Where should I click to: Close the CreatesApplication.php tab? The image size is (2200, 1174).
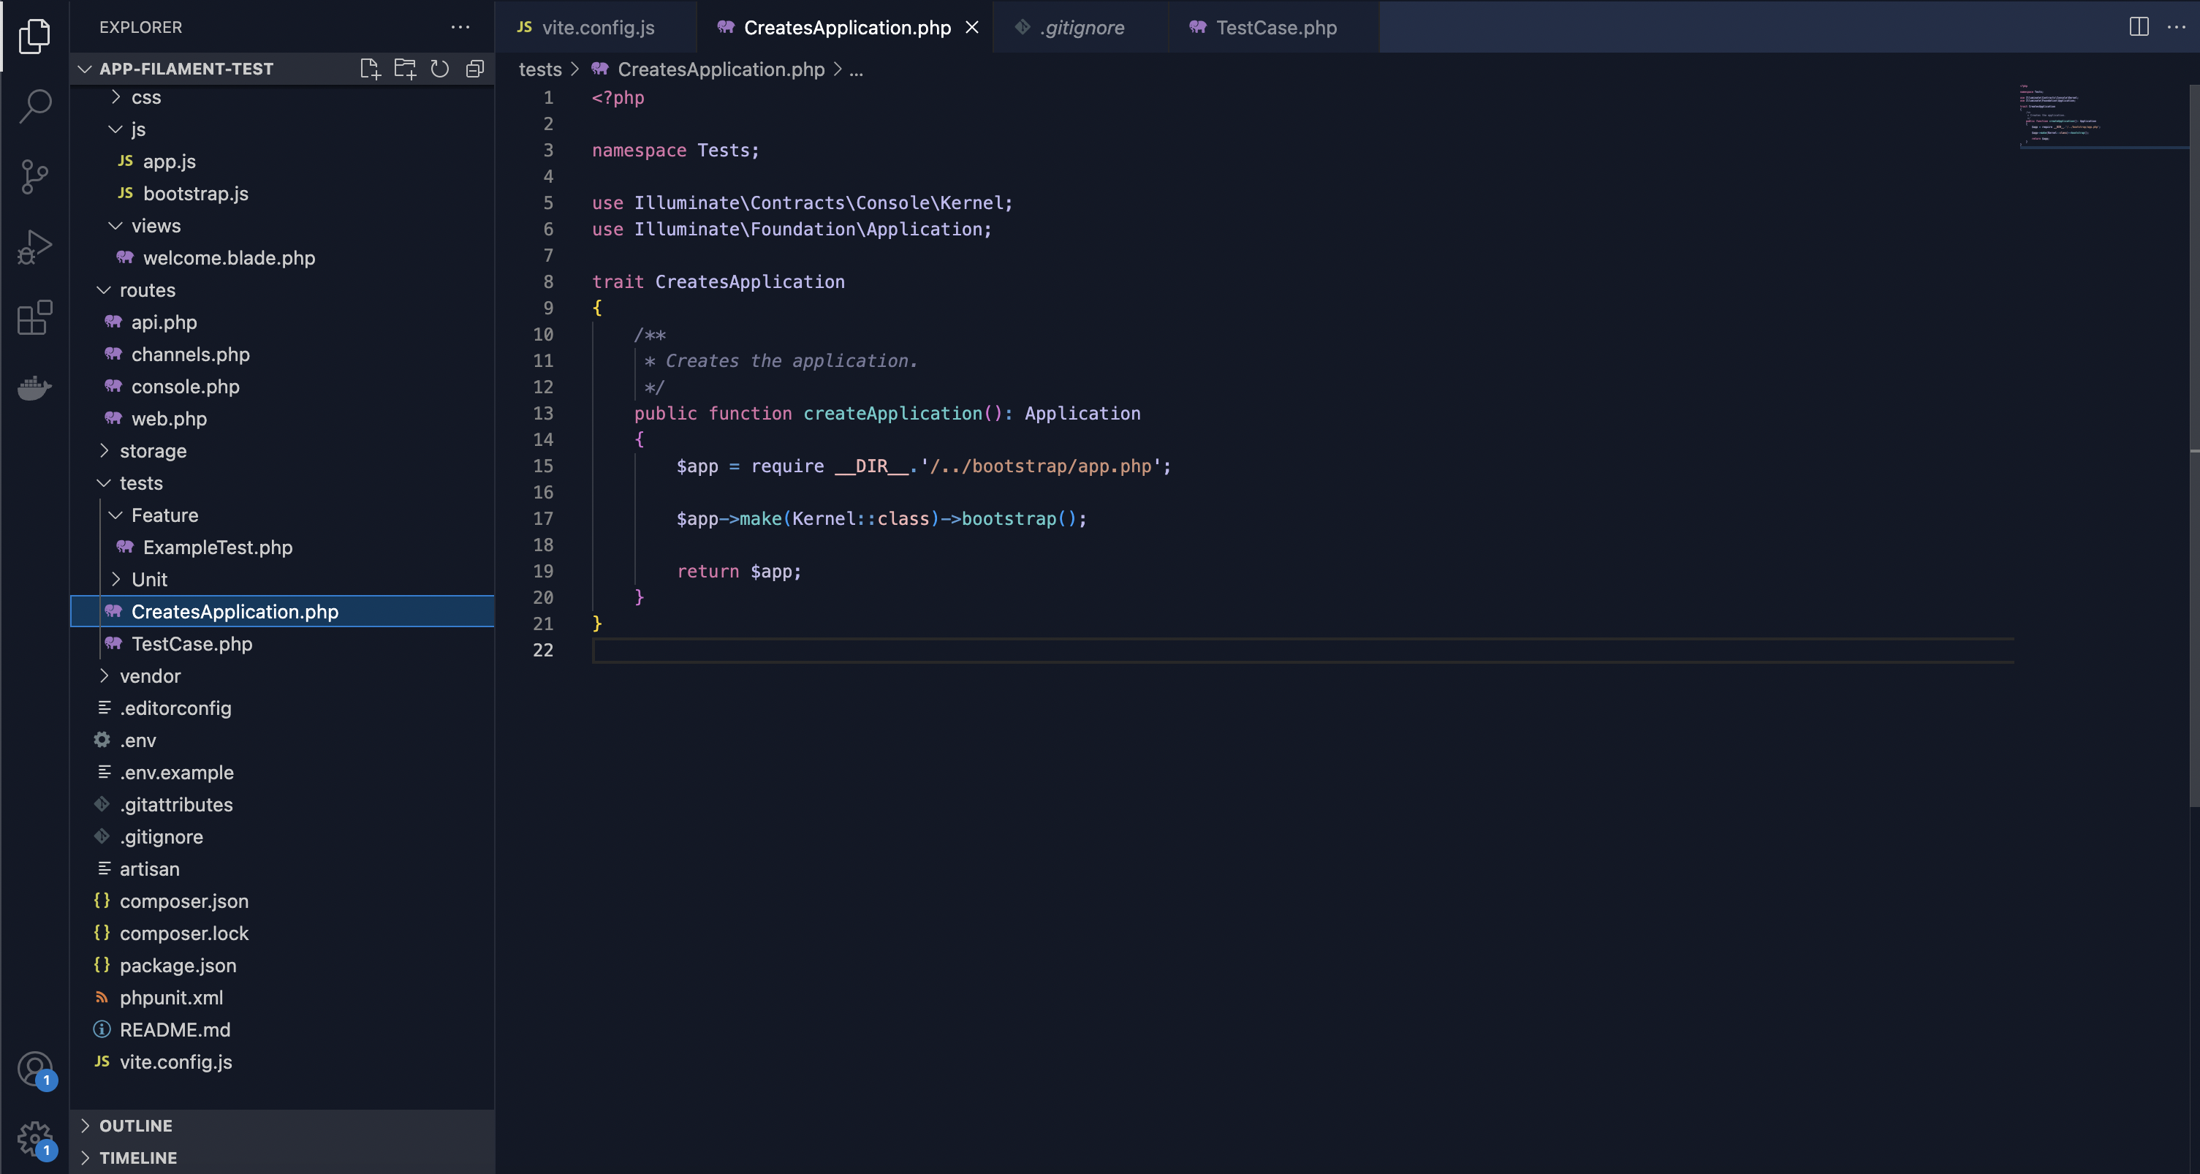click(x=972, y=27)
